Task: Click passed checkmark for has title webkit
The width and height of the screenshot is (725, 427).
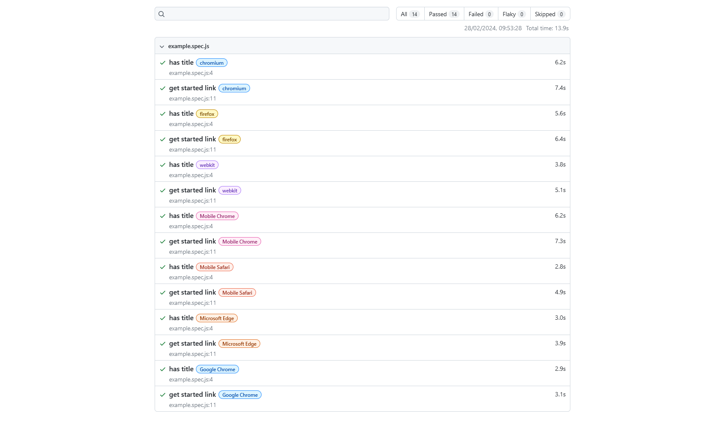Action: (163, 165)
